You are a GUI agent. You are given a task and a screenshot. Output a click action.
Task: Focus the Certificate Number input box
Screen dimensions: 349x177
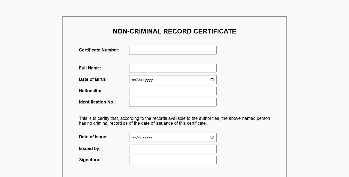click(173, 50)
